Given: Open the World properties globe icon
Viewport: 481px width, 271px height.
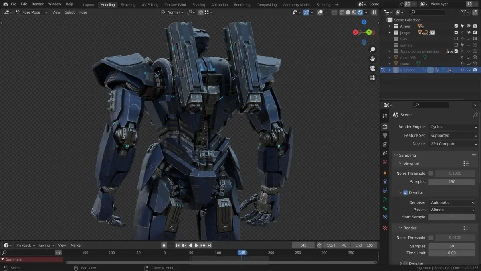Looking at the screenshot, I should click(385, 162).
